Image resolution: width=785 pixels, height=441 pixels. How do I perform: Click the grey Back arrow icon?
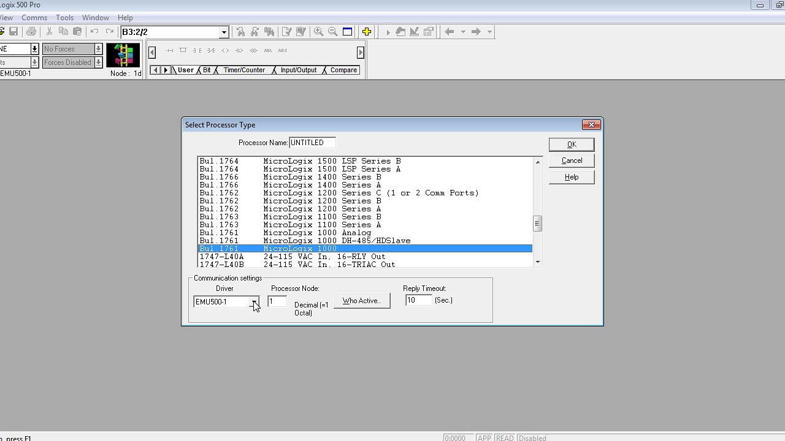click(x=450, y=32)
